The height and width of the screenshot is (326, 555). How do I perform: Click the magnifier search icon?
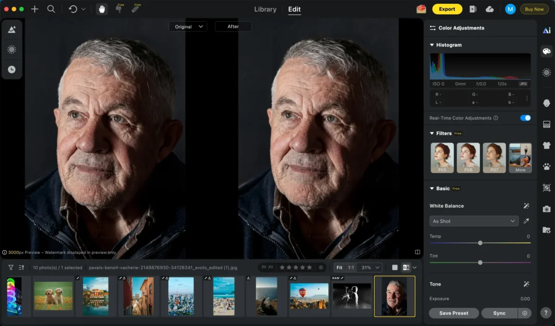[x=51, y=9]
